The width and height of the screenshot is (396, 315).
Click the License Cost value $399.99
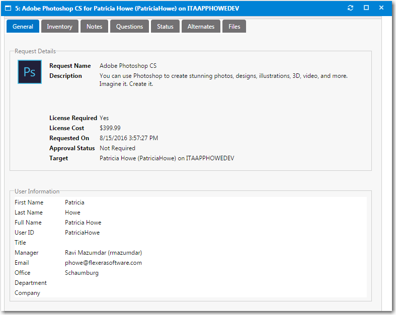[x=110, y=128]
